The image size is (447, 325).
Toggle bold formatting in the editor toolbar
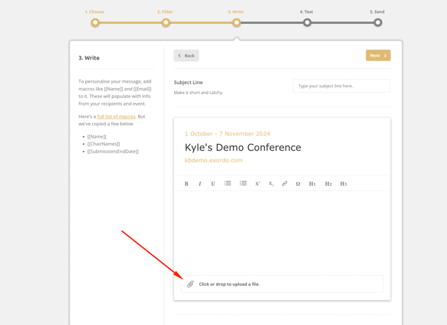coord(186,184)
